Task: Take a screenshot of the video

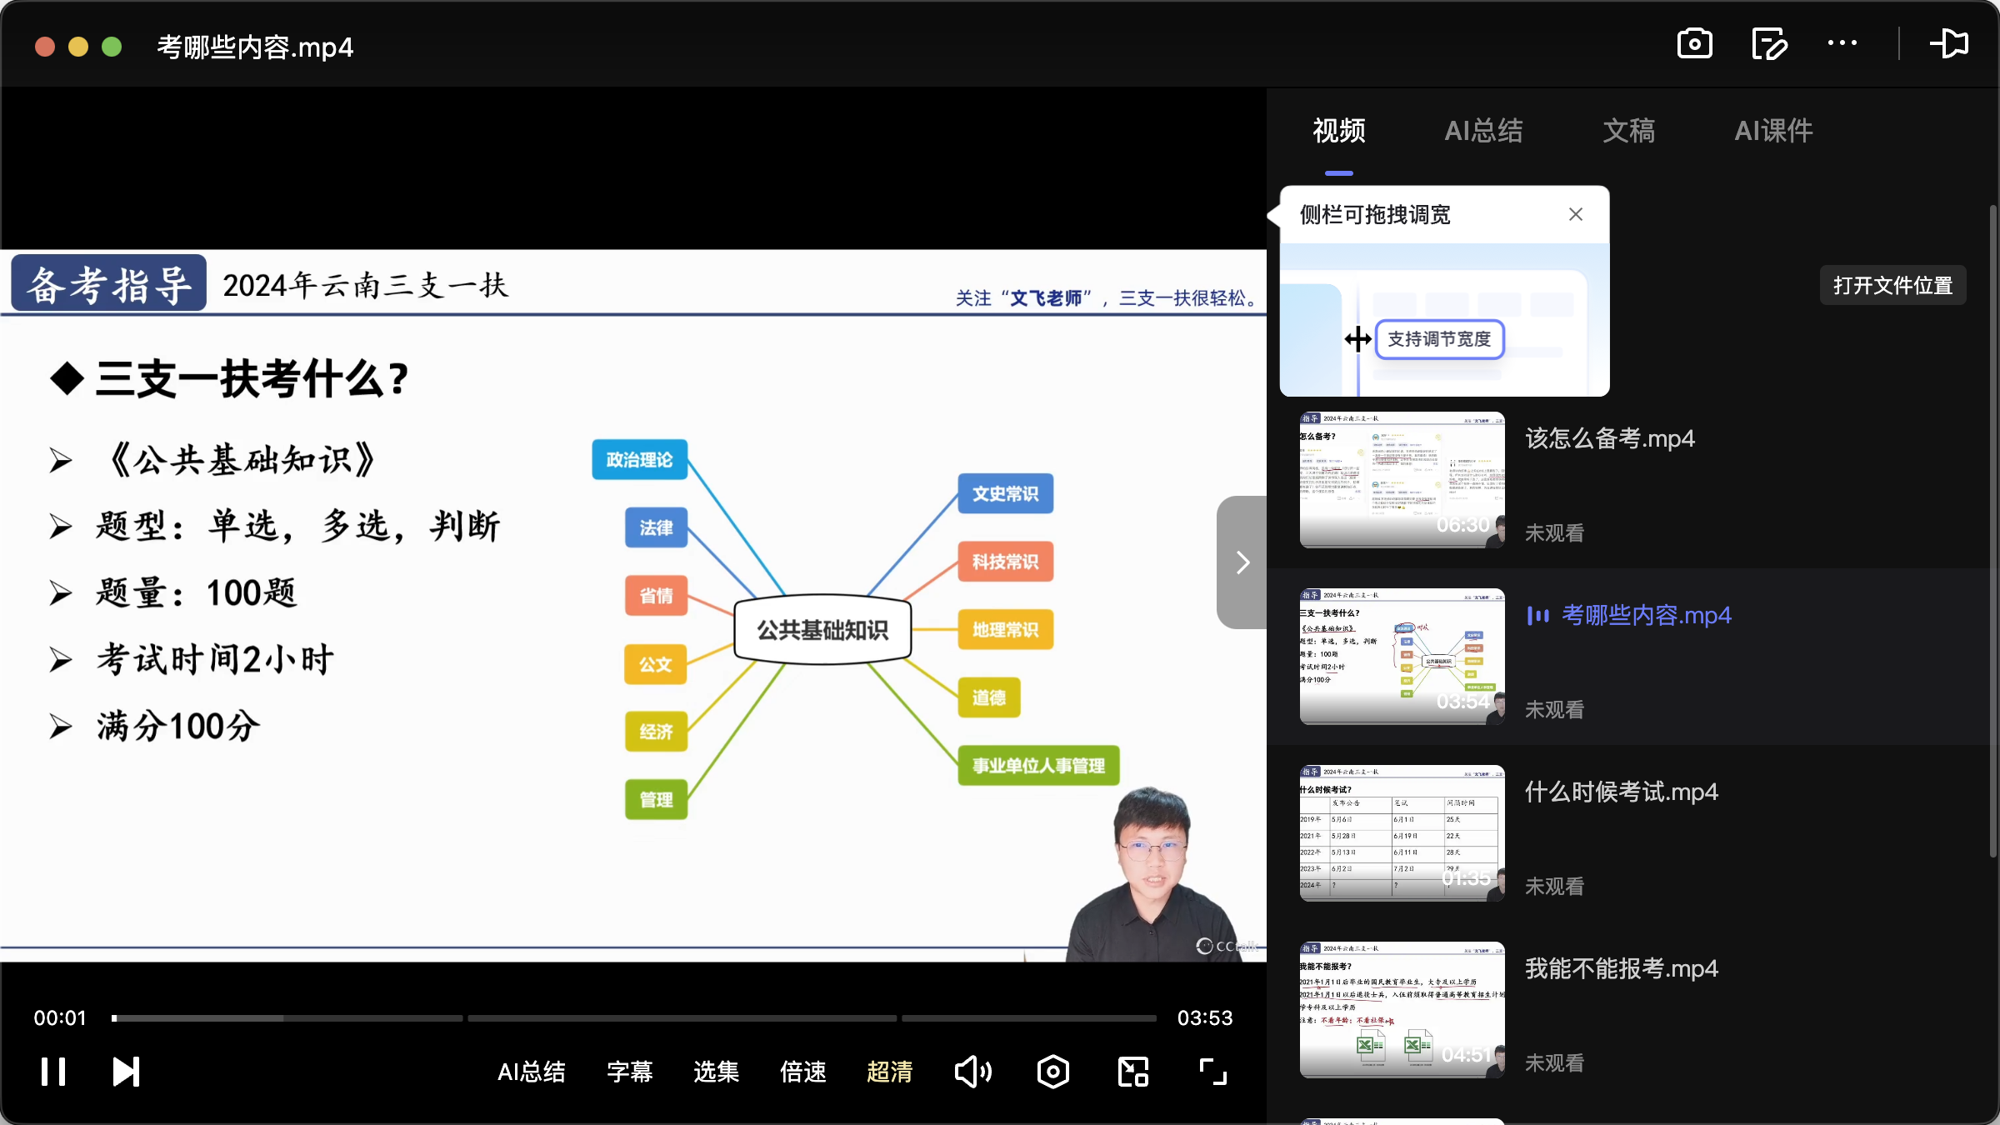Action: (1695, 43)
